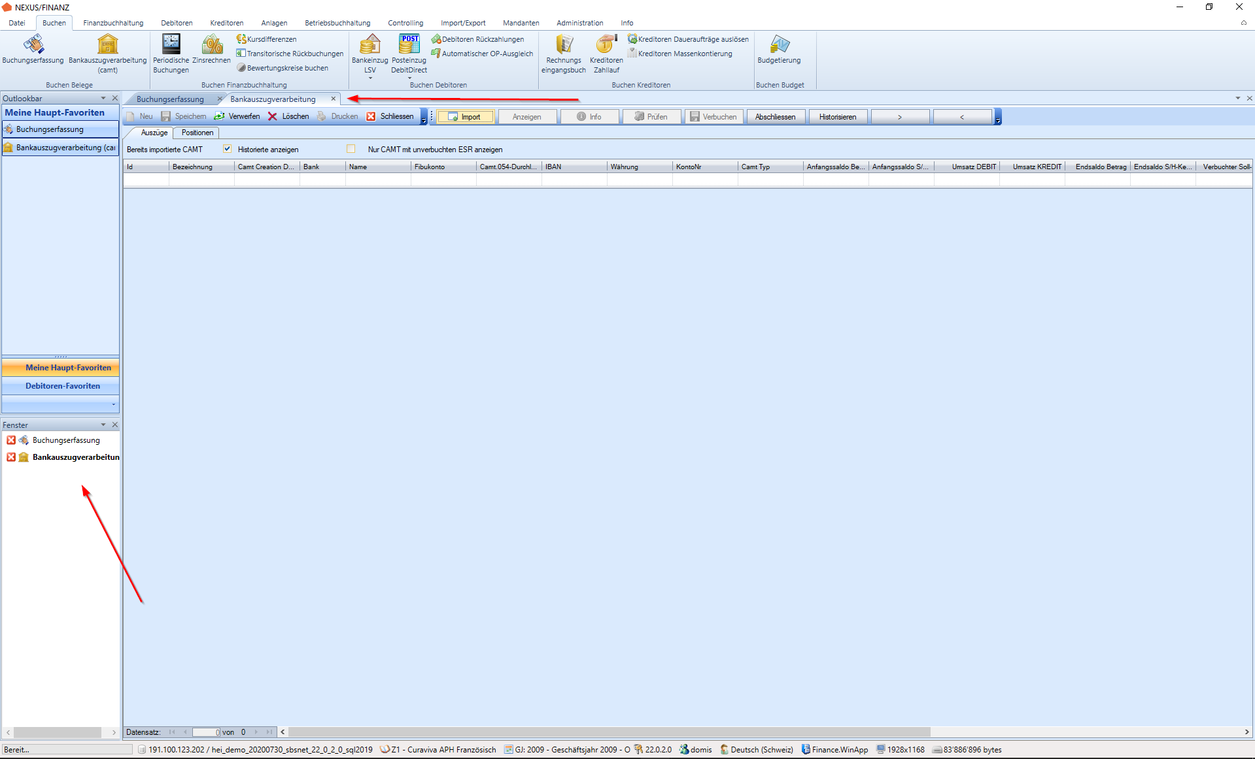Open Periodische Buchungen tool
This screenshot has height=759, width=1255.
(171, 54)
